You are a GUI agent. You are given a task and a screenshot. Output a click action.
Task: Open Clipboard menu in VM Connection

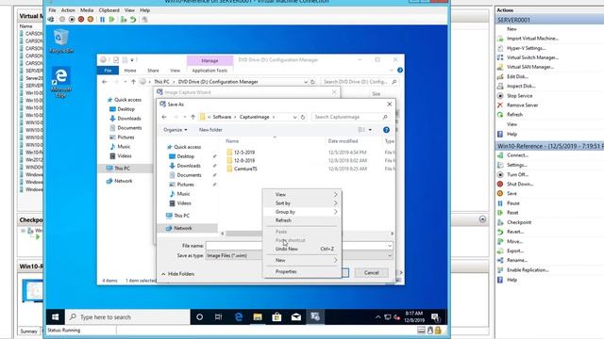pyautogui.click(x=109, y=10)
